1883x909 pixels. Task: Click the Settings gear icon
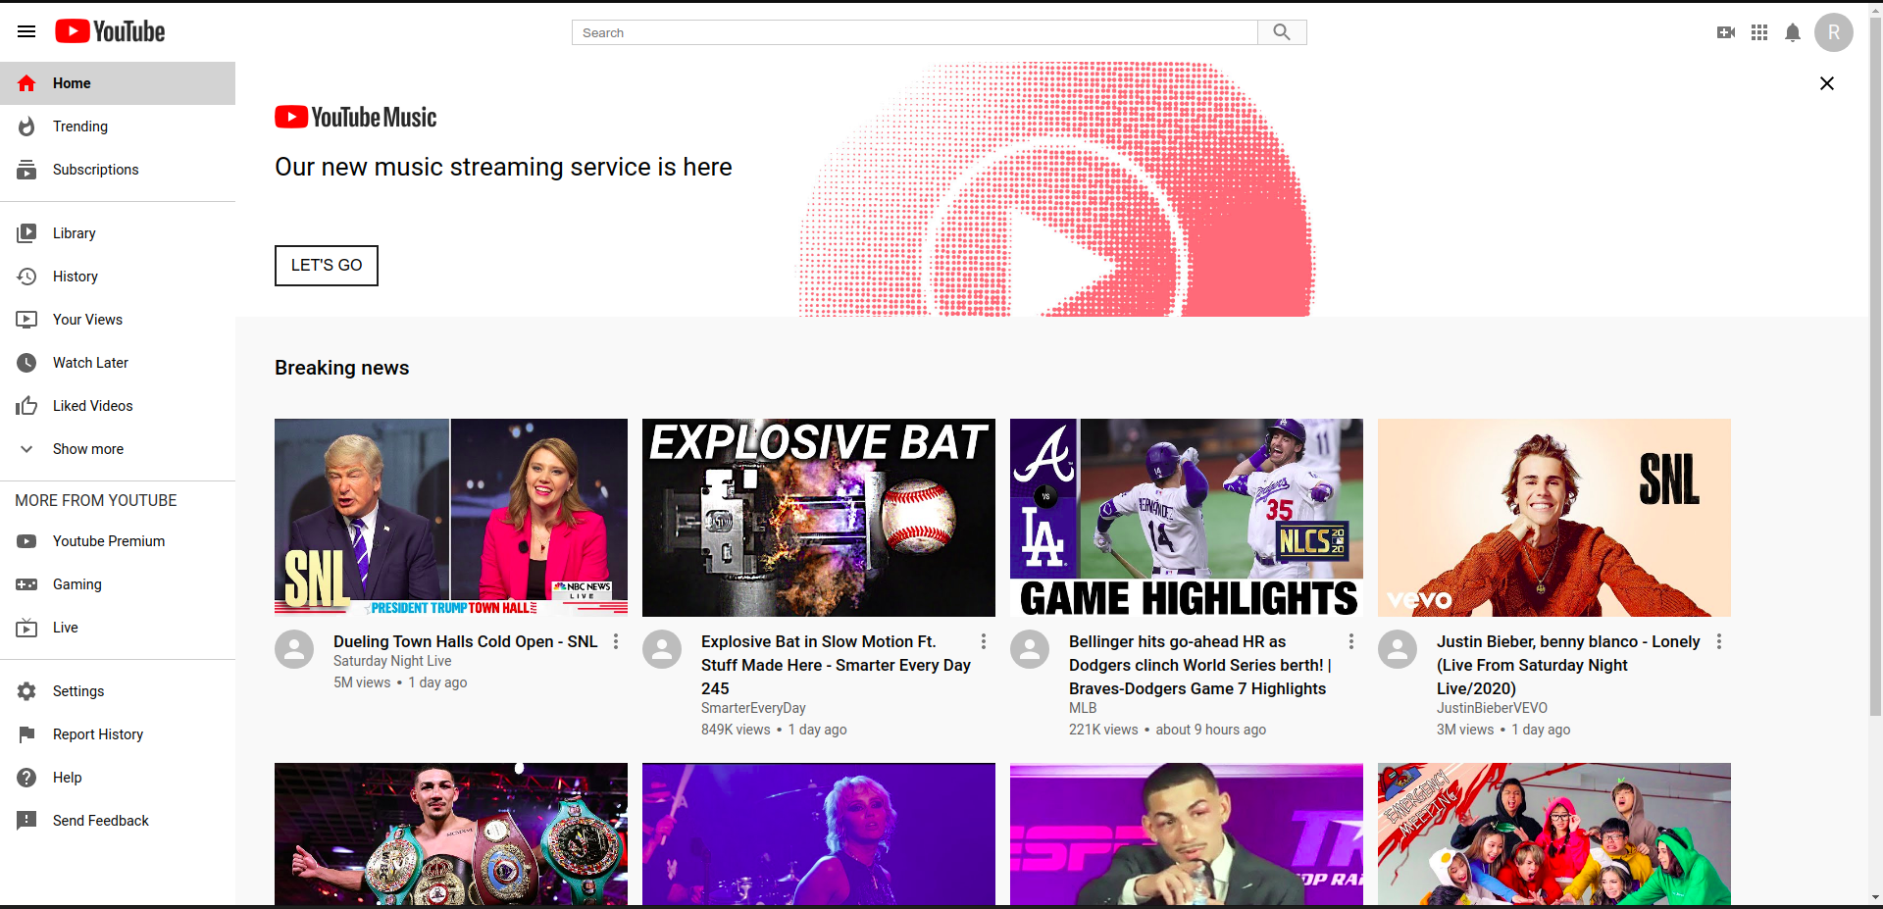[x=26, y=691]
